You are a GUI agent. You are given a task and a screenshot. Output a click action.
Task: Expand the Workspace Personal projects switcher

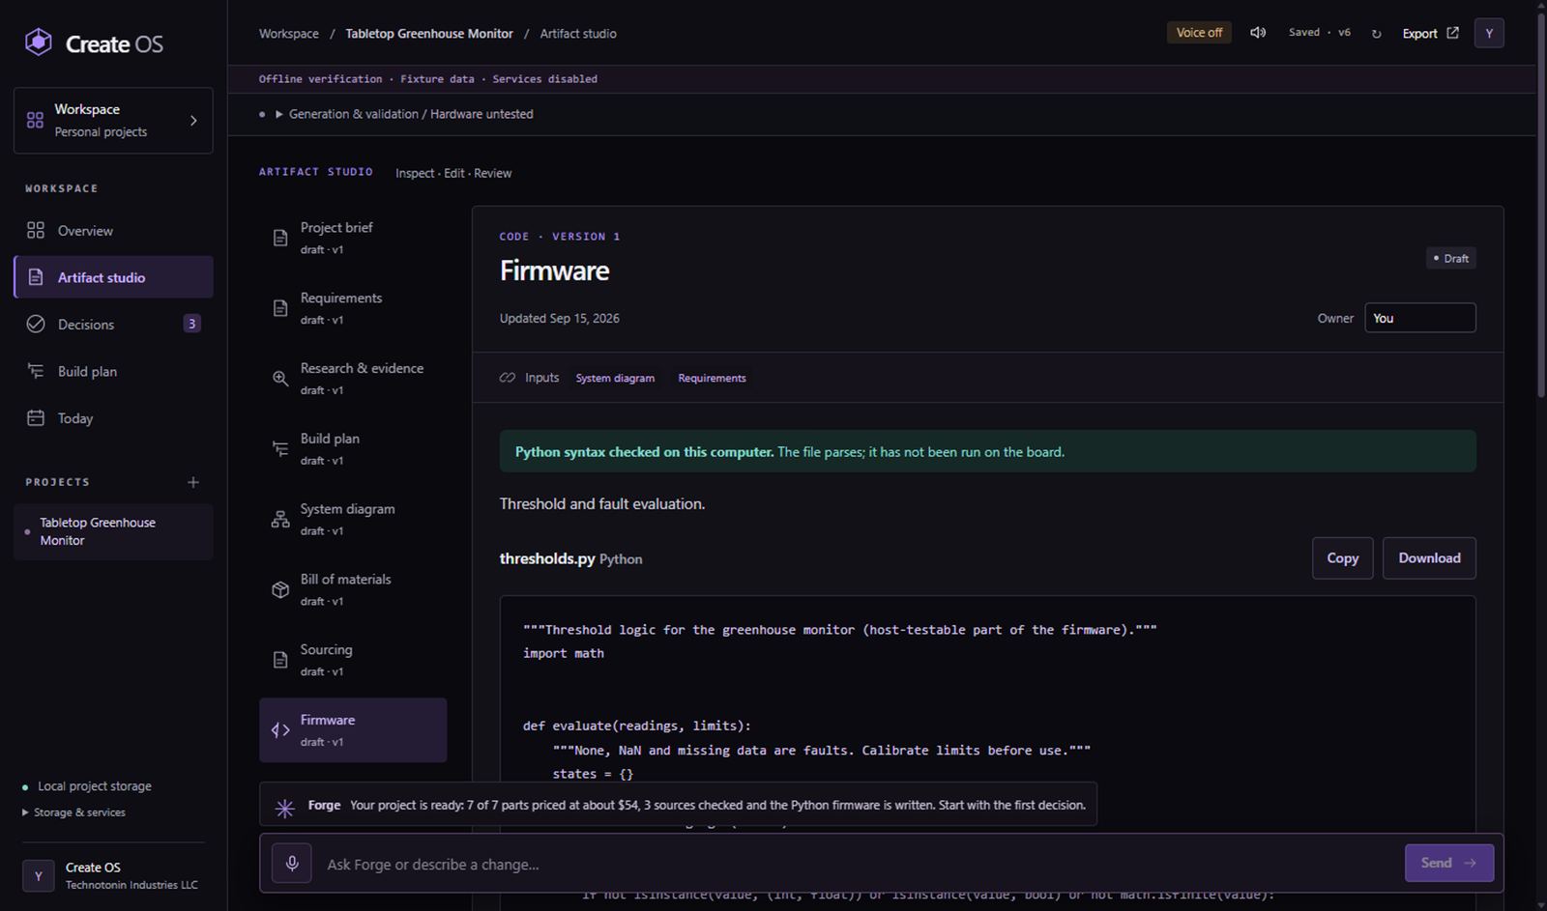point(113,121)
